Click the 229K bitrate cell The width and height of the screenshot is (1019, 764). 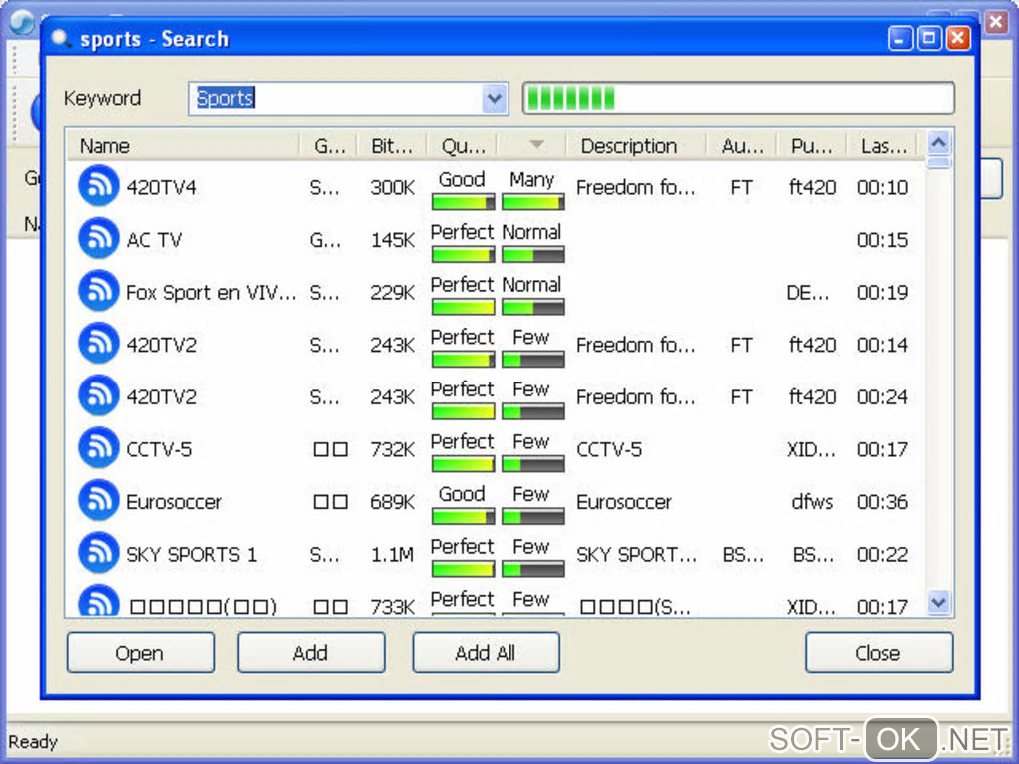pos(392,293)
